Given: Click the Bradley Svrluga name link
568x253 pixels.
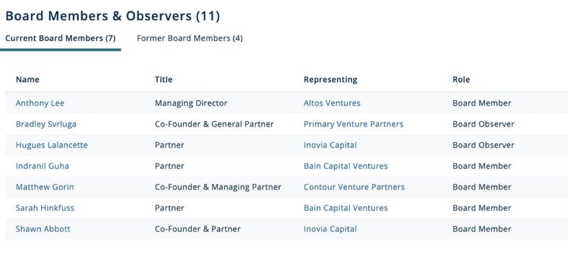Looking at the screenshot, I should (46, 124).
